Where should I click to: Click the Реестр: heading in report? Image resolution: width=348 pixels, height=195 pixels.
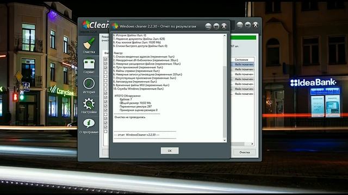118,53
